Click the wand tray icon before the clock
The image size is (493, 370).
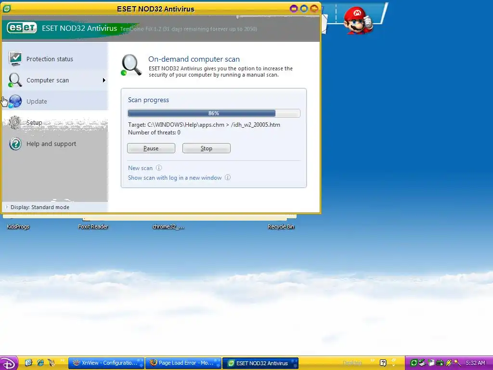(457, 363)
